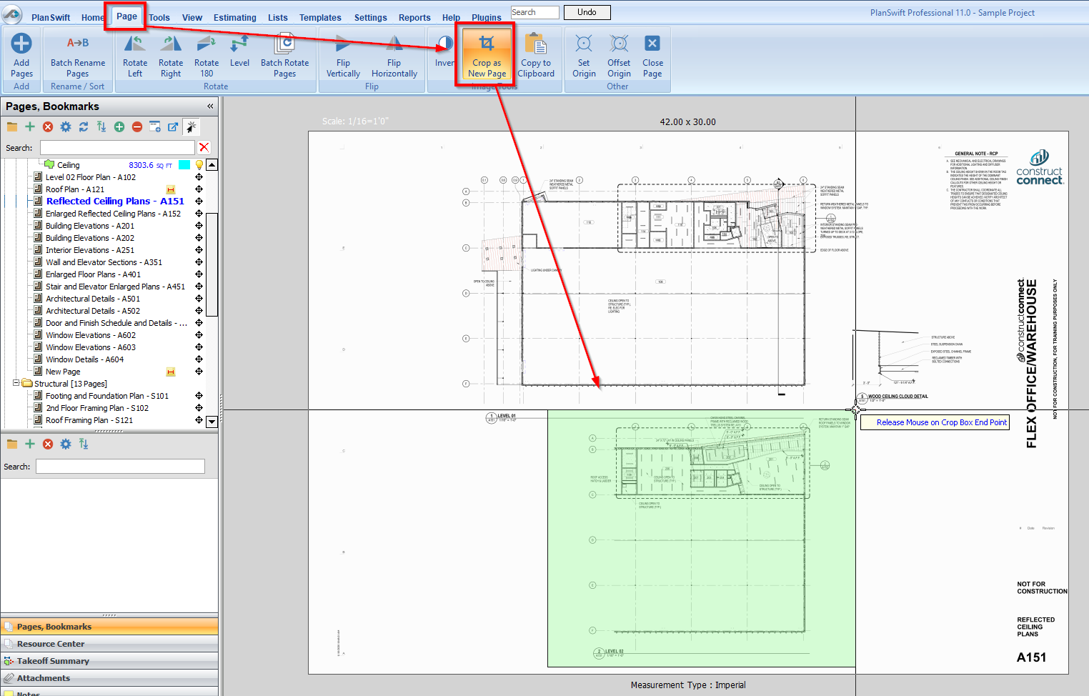Click the Pages search input field

pos(117,147)
